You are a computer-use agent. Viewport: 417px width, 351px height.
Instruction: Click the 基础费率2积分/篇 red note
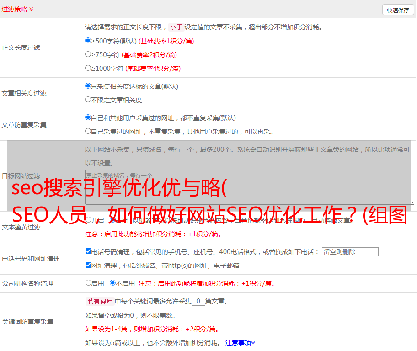point(149,55)
